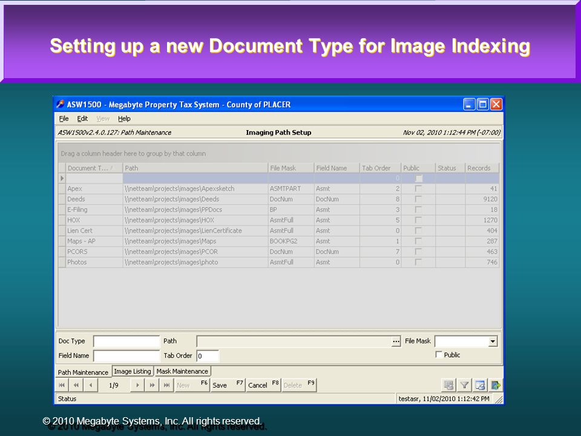Click the Records column header
The image size is (581, 436).
click(482, 168)
